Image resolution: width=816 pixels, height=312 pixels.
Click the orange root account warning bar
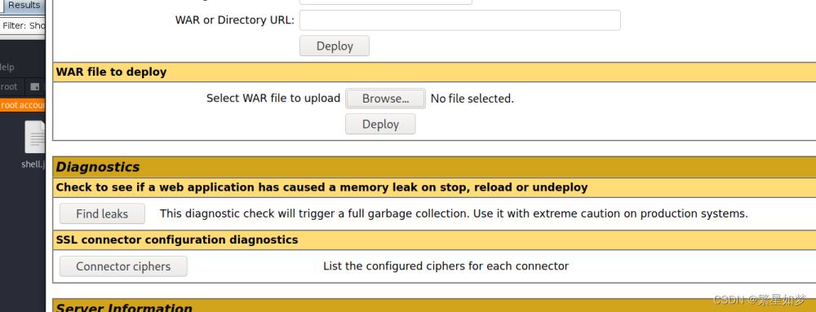(x=23, y=105)
